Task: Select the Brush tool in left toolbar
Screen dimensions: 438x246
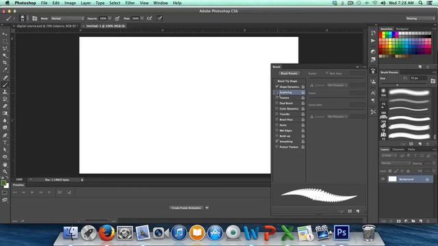Action: [5, 85]
